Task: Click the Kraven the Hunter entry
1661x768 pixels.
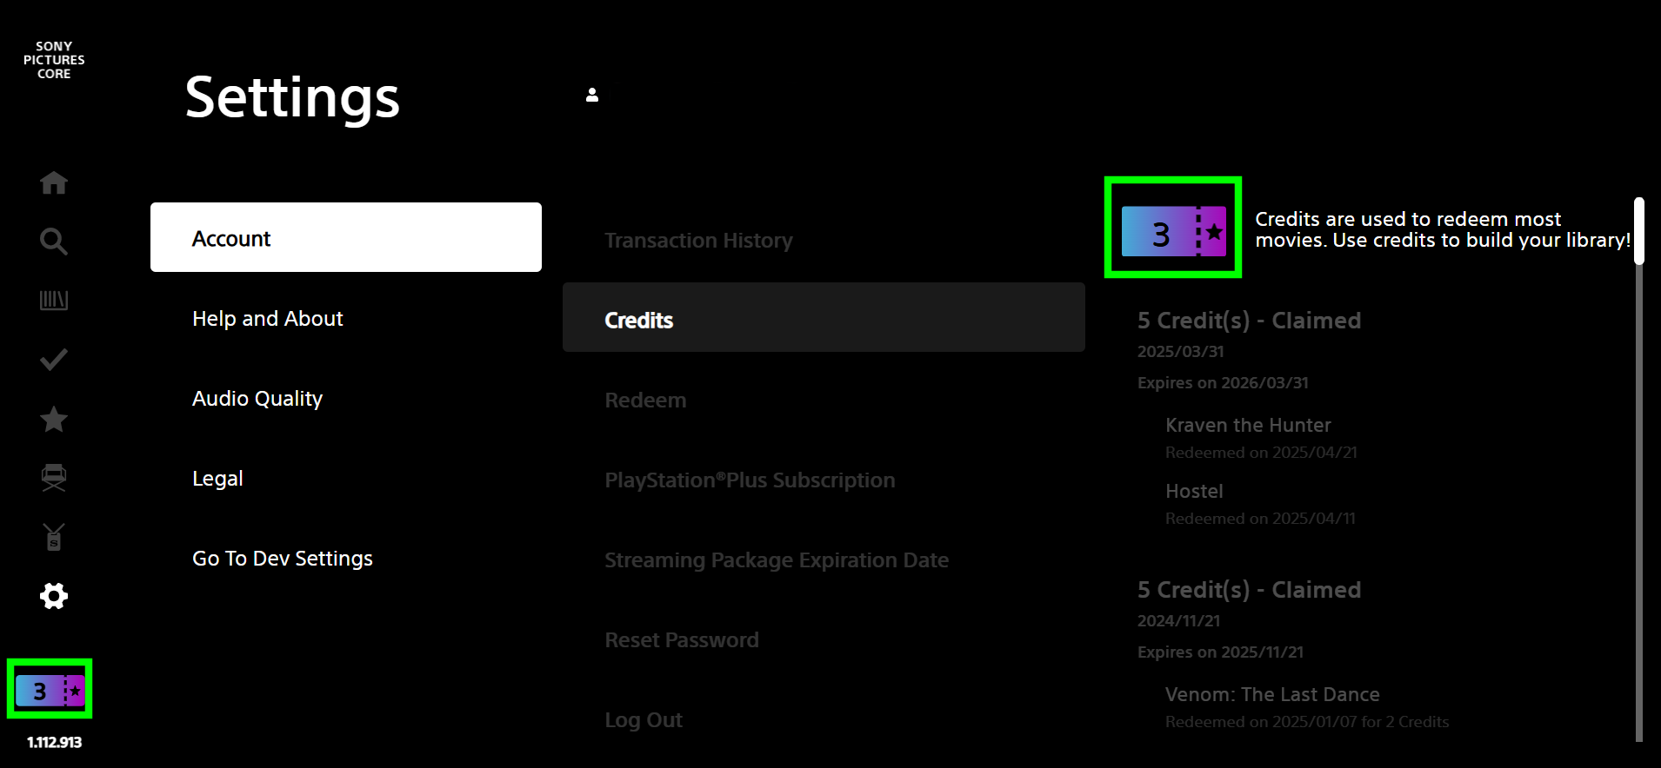Action: pyautogui.click(x=1248, y=425)
